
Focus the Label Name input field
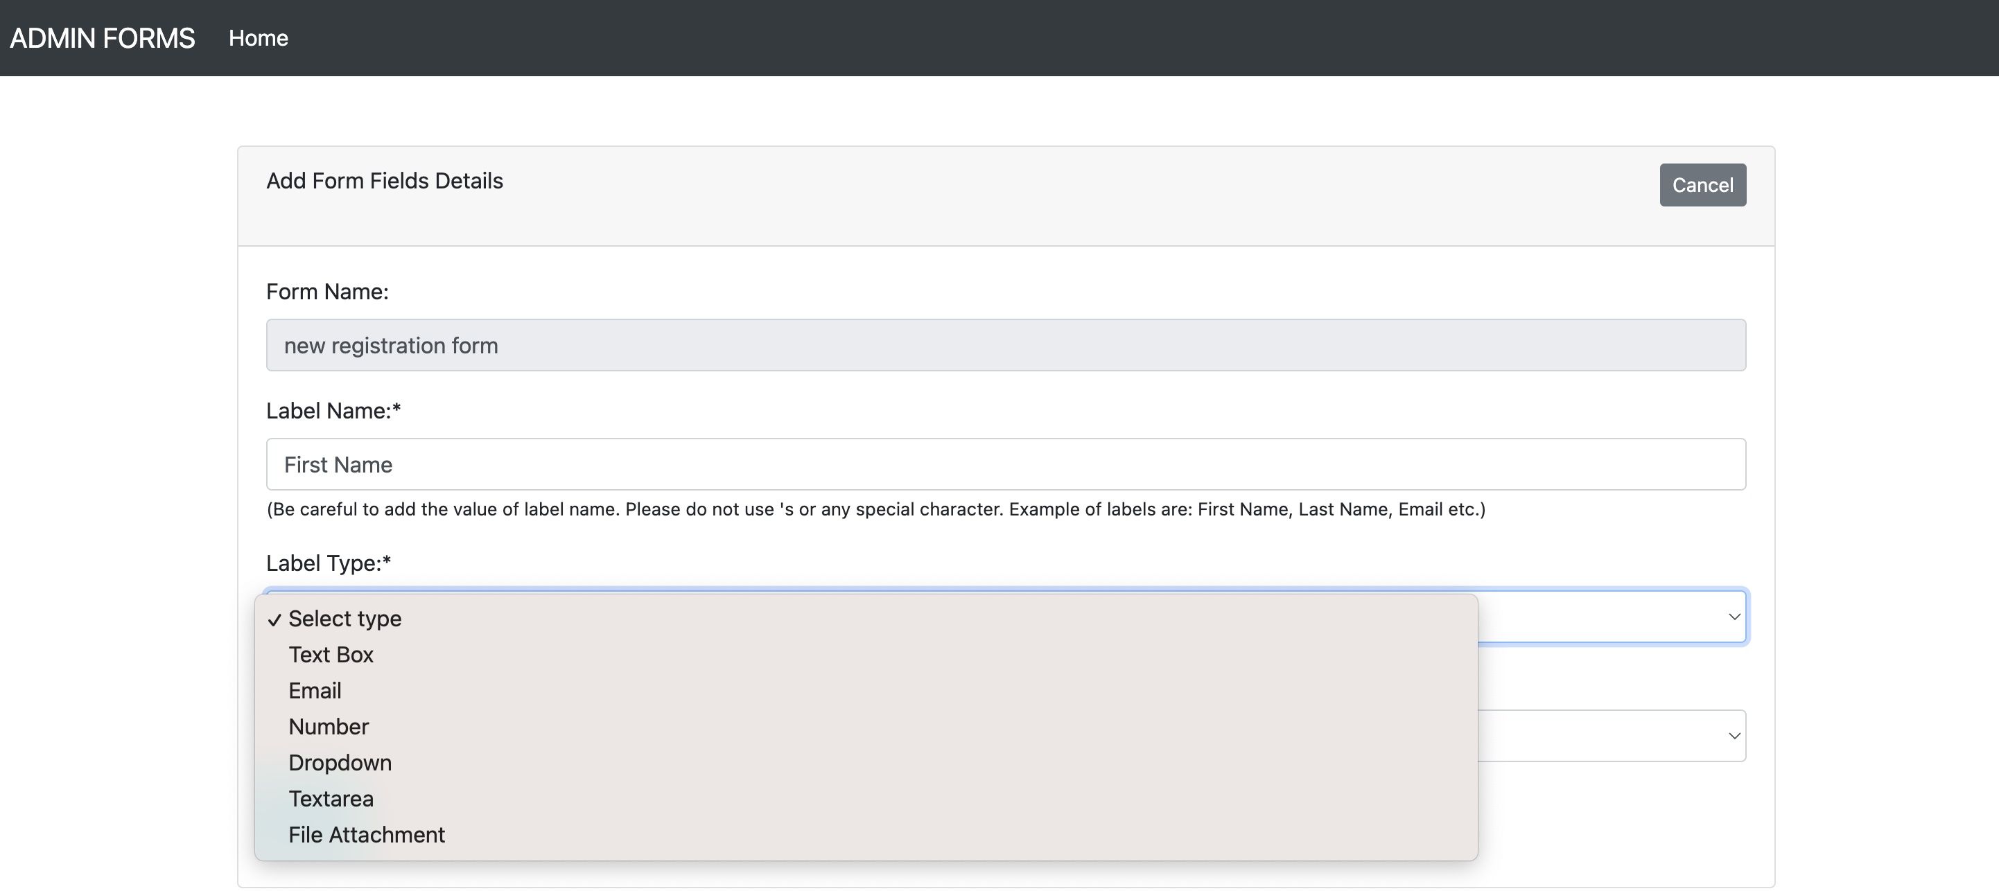(x=1006, y=464)
